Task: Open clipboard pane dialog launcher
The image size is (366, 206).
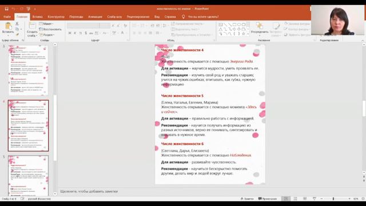Action: tap(23, 41)
